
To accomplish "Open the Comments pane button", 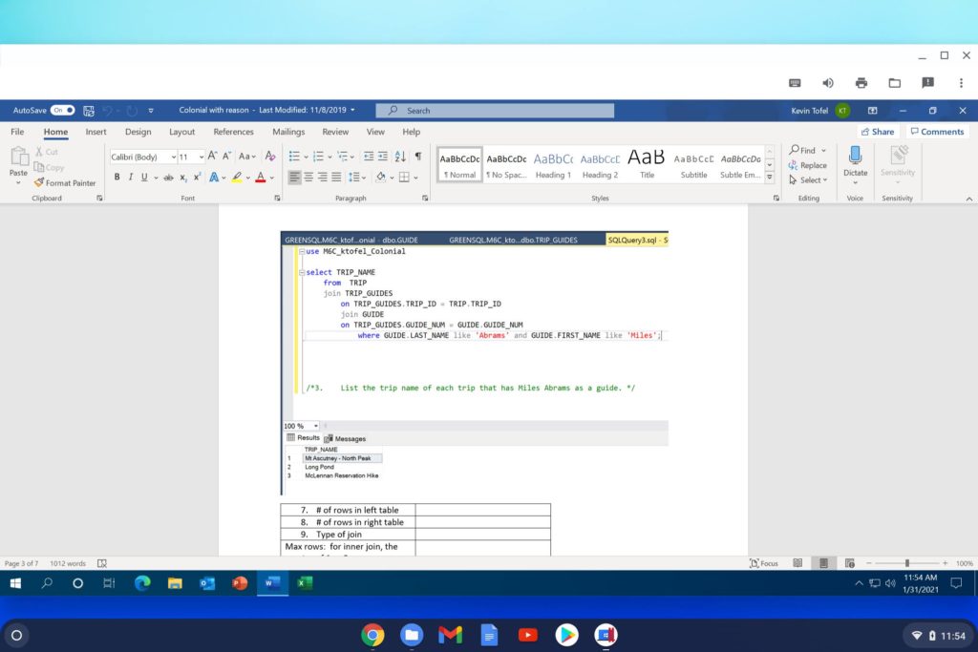I will click(x=938, y=132).
